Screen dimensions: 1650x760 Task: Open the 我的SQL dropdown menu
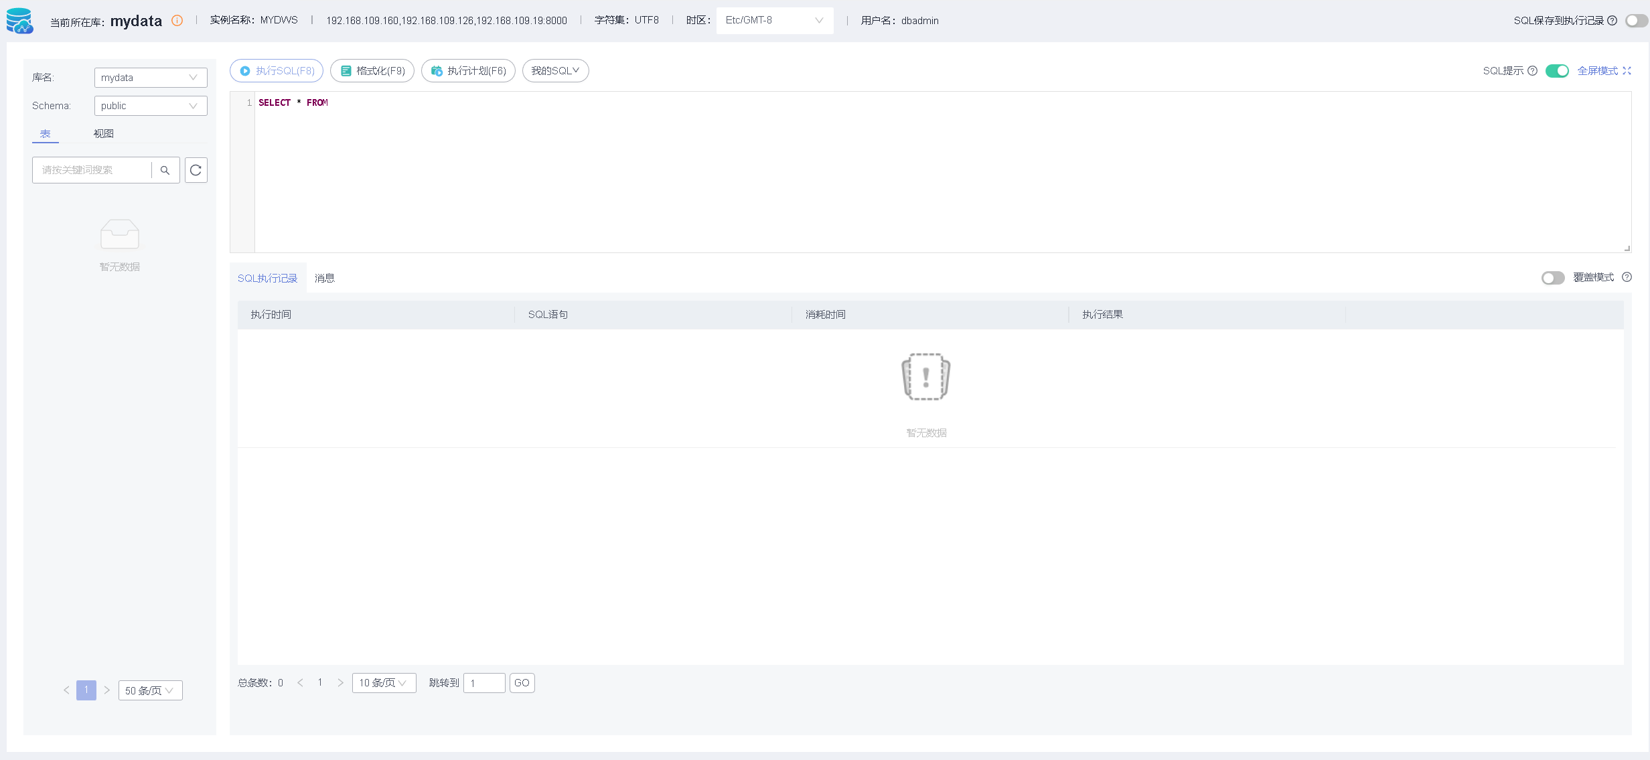[x=555, y=71]
